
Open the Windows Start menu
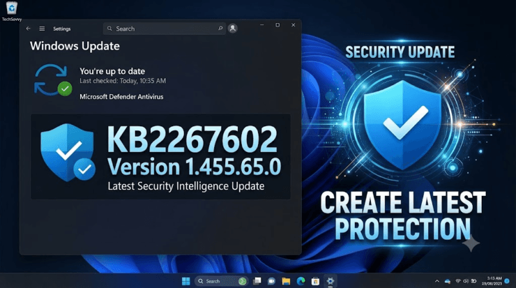click(186, 281)
